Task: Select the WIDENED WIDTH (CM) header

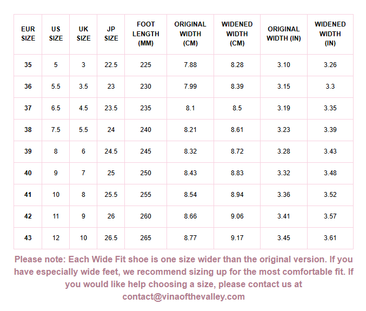Action: point(237,34)
